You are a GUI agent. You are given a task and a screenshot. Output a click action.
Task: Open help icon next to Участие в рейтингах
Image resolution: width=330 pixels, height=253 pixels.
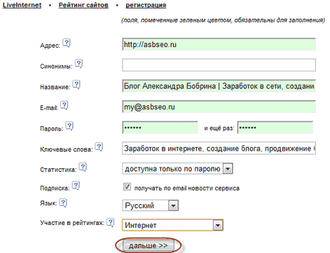pyautogui.click(x=111, y=222)
